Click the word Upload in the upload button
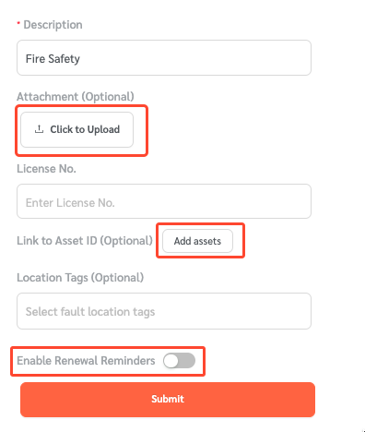The height and width of the screenshot is (432, 365). 103,129
